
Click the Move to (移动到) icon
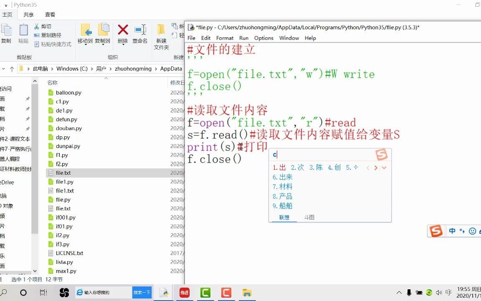85,30
